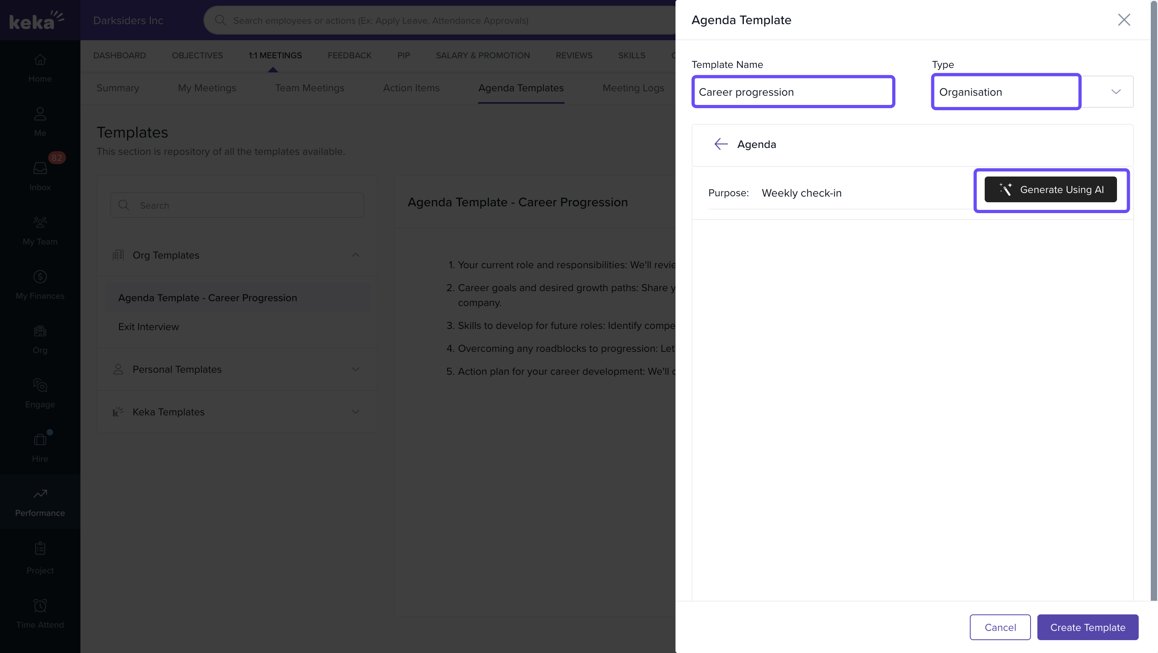Close the Agenda Template panel
This screenshot has width=1158, height=653.
click(1123, 20)
